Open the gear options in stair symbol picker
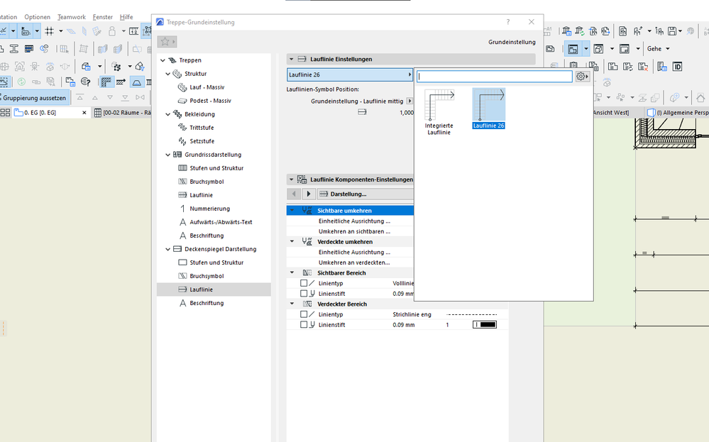 coord(583,77)
